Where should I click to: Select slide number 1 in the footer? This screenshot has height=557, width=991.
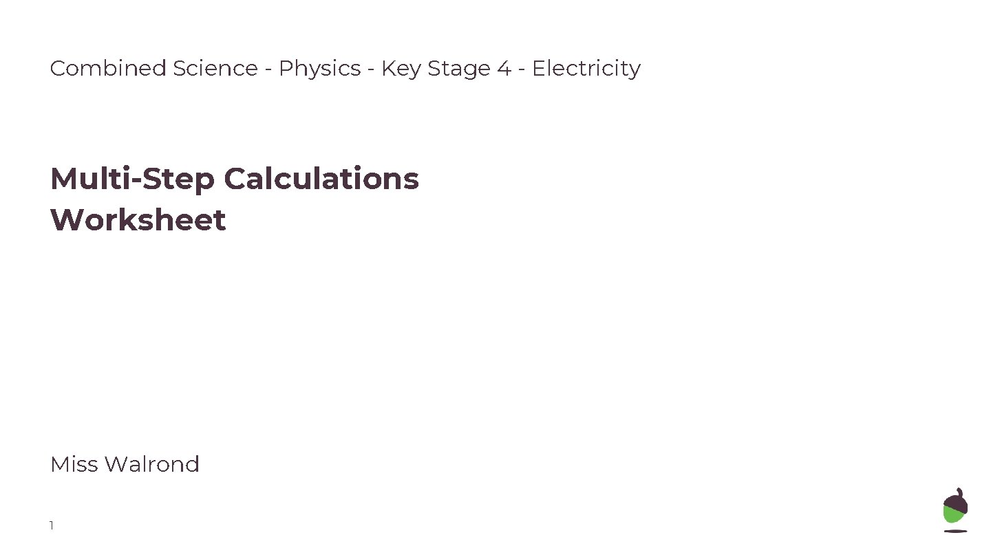[x=52, y=526]
